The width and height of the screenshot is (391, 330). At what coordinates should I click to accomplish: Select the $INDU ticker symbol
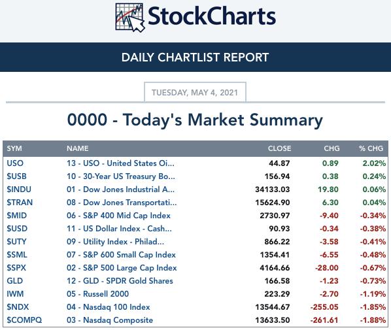tap(19, 190)
